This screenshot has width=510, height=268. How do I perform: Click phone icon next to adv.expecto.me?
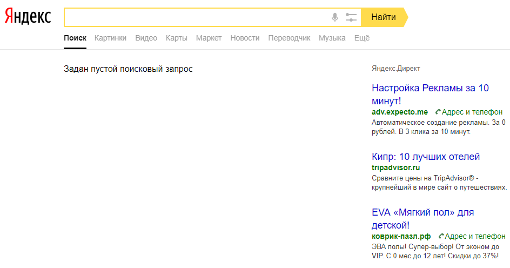tap(438, 112)
